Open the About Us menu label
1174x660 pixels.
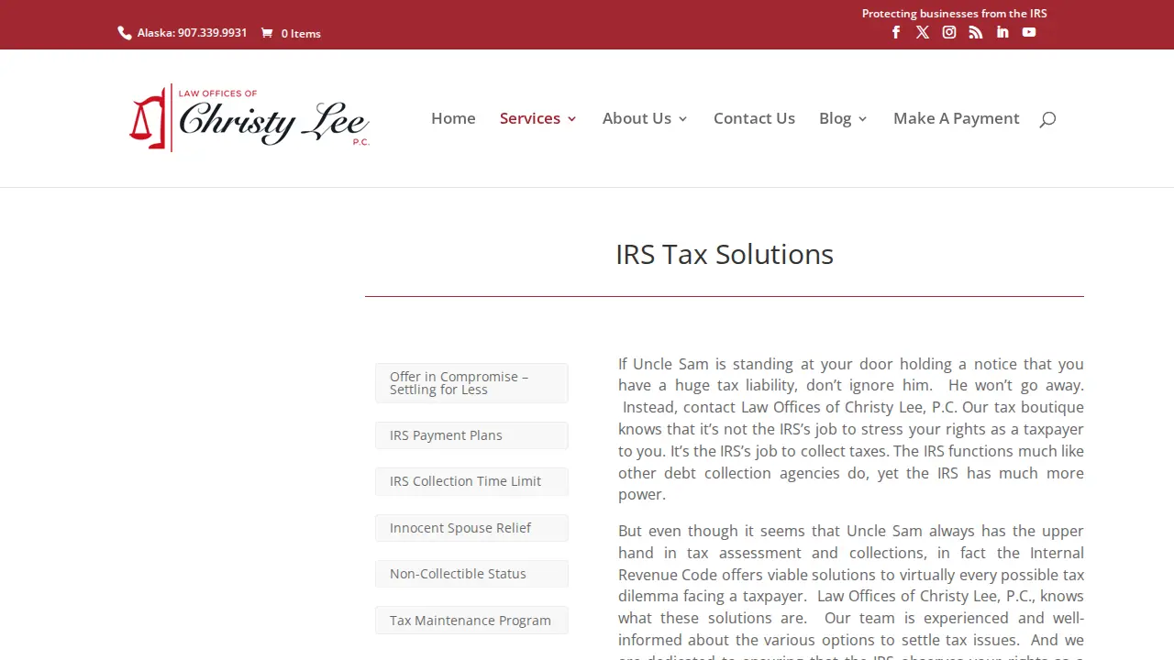(637, 118)
